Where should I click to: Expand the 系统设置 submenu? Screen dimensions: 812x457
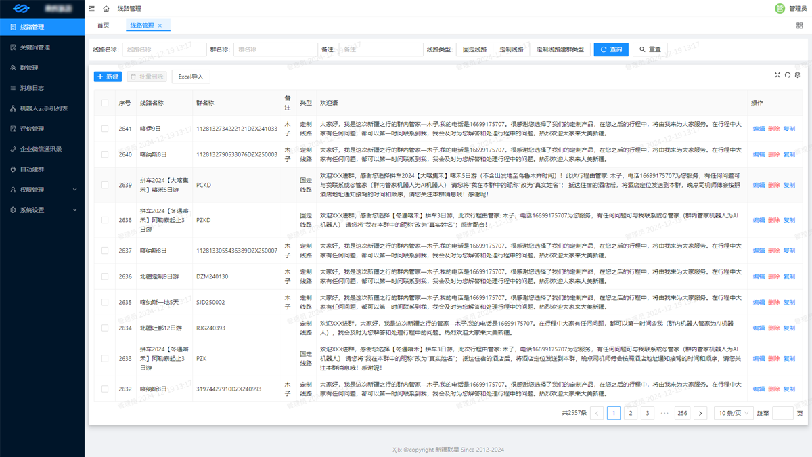(42, 210)
